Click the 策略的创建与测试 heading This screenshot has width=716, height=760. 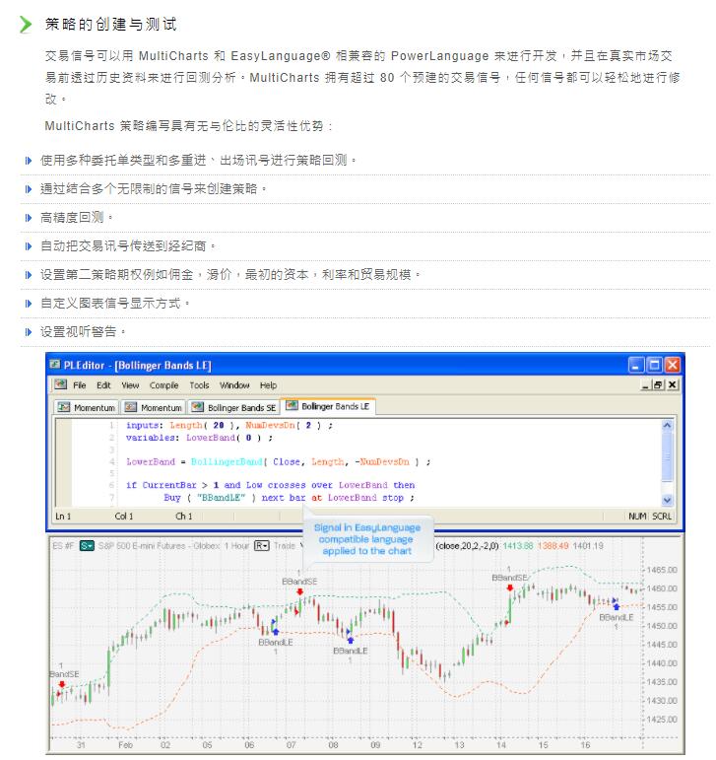(x=111, y=25)
